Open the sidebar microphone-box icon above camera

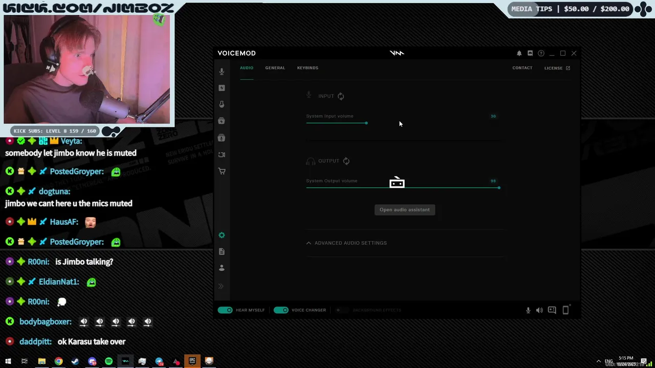point(222,138)
